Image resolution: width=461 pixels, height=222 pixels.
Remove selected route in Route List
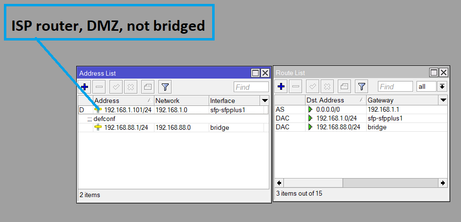pos(296,86)
